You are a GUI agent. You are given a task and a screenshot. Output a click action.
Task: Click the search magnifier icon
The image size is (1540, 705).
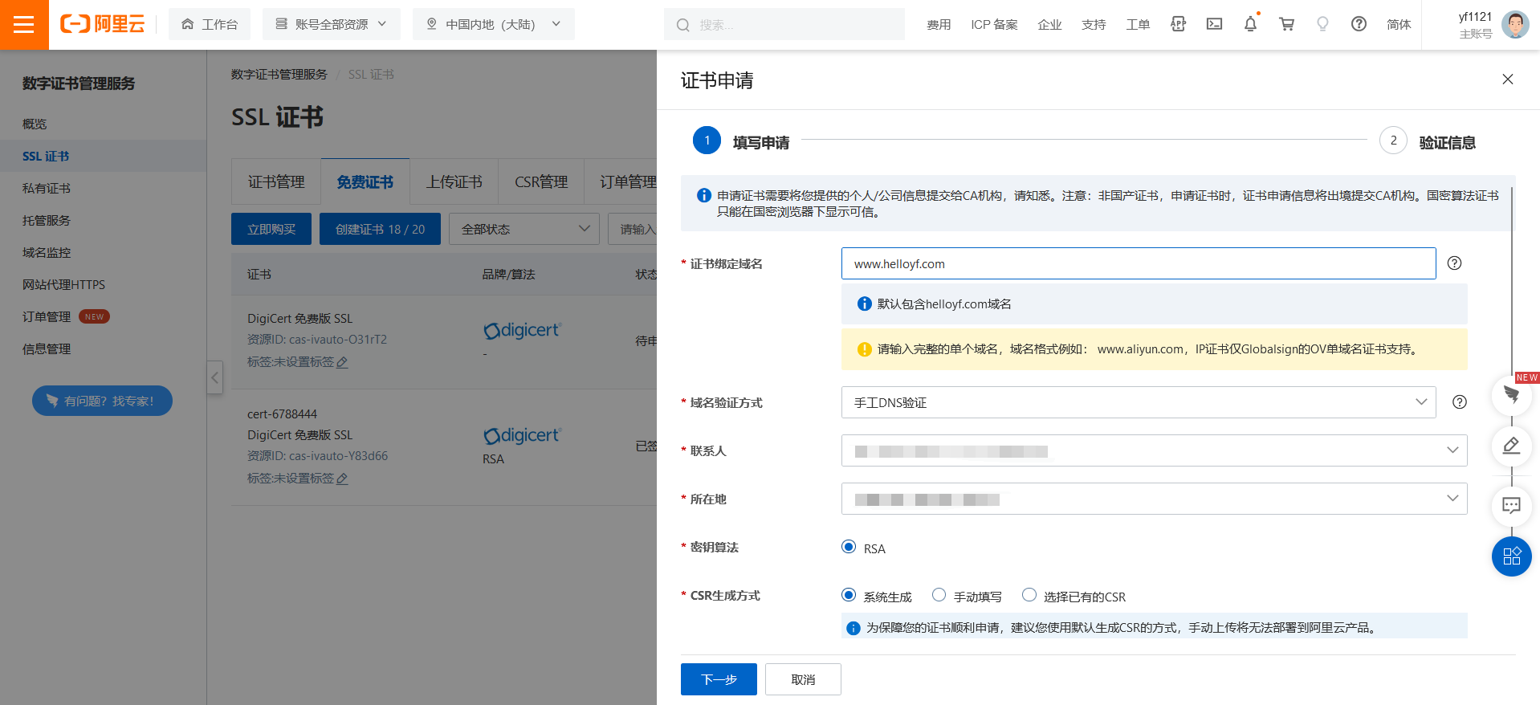682,25
